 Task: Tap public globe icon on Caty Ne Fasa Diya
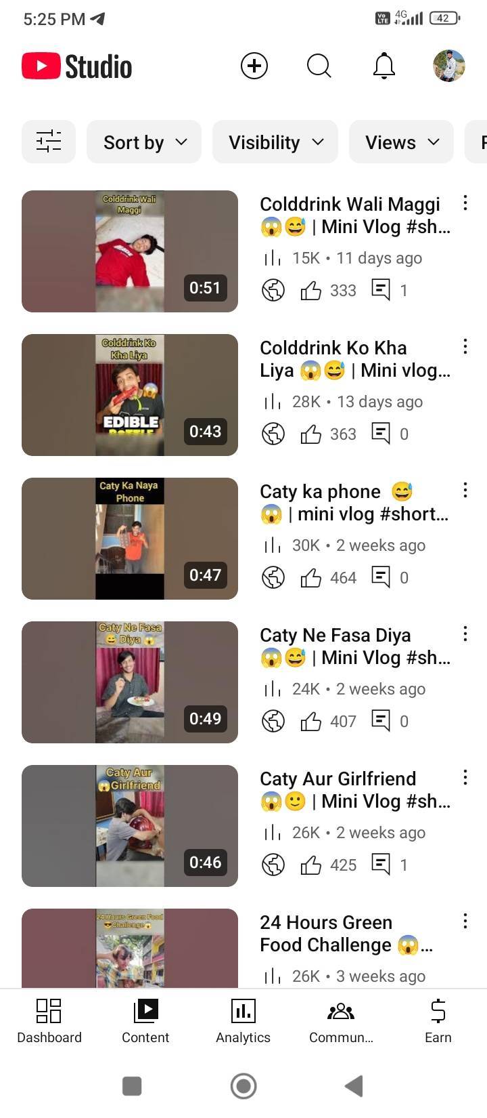coord(273,721)
